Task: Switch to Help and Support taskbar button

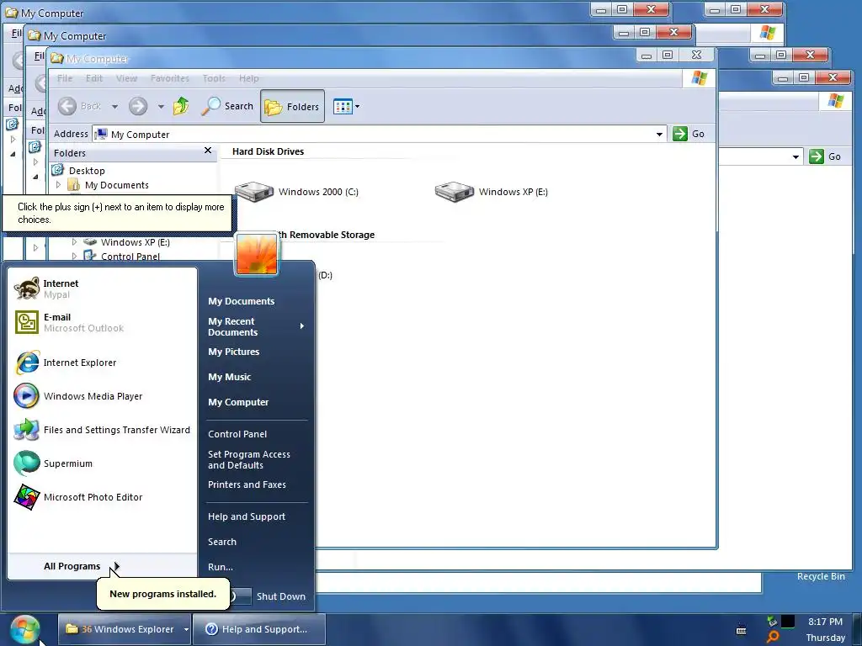Action: point(258,629)
